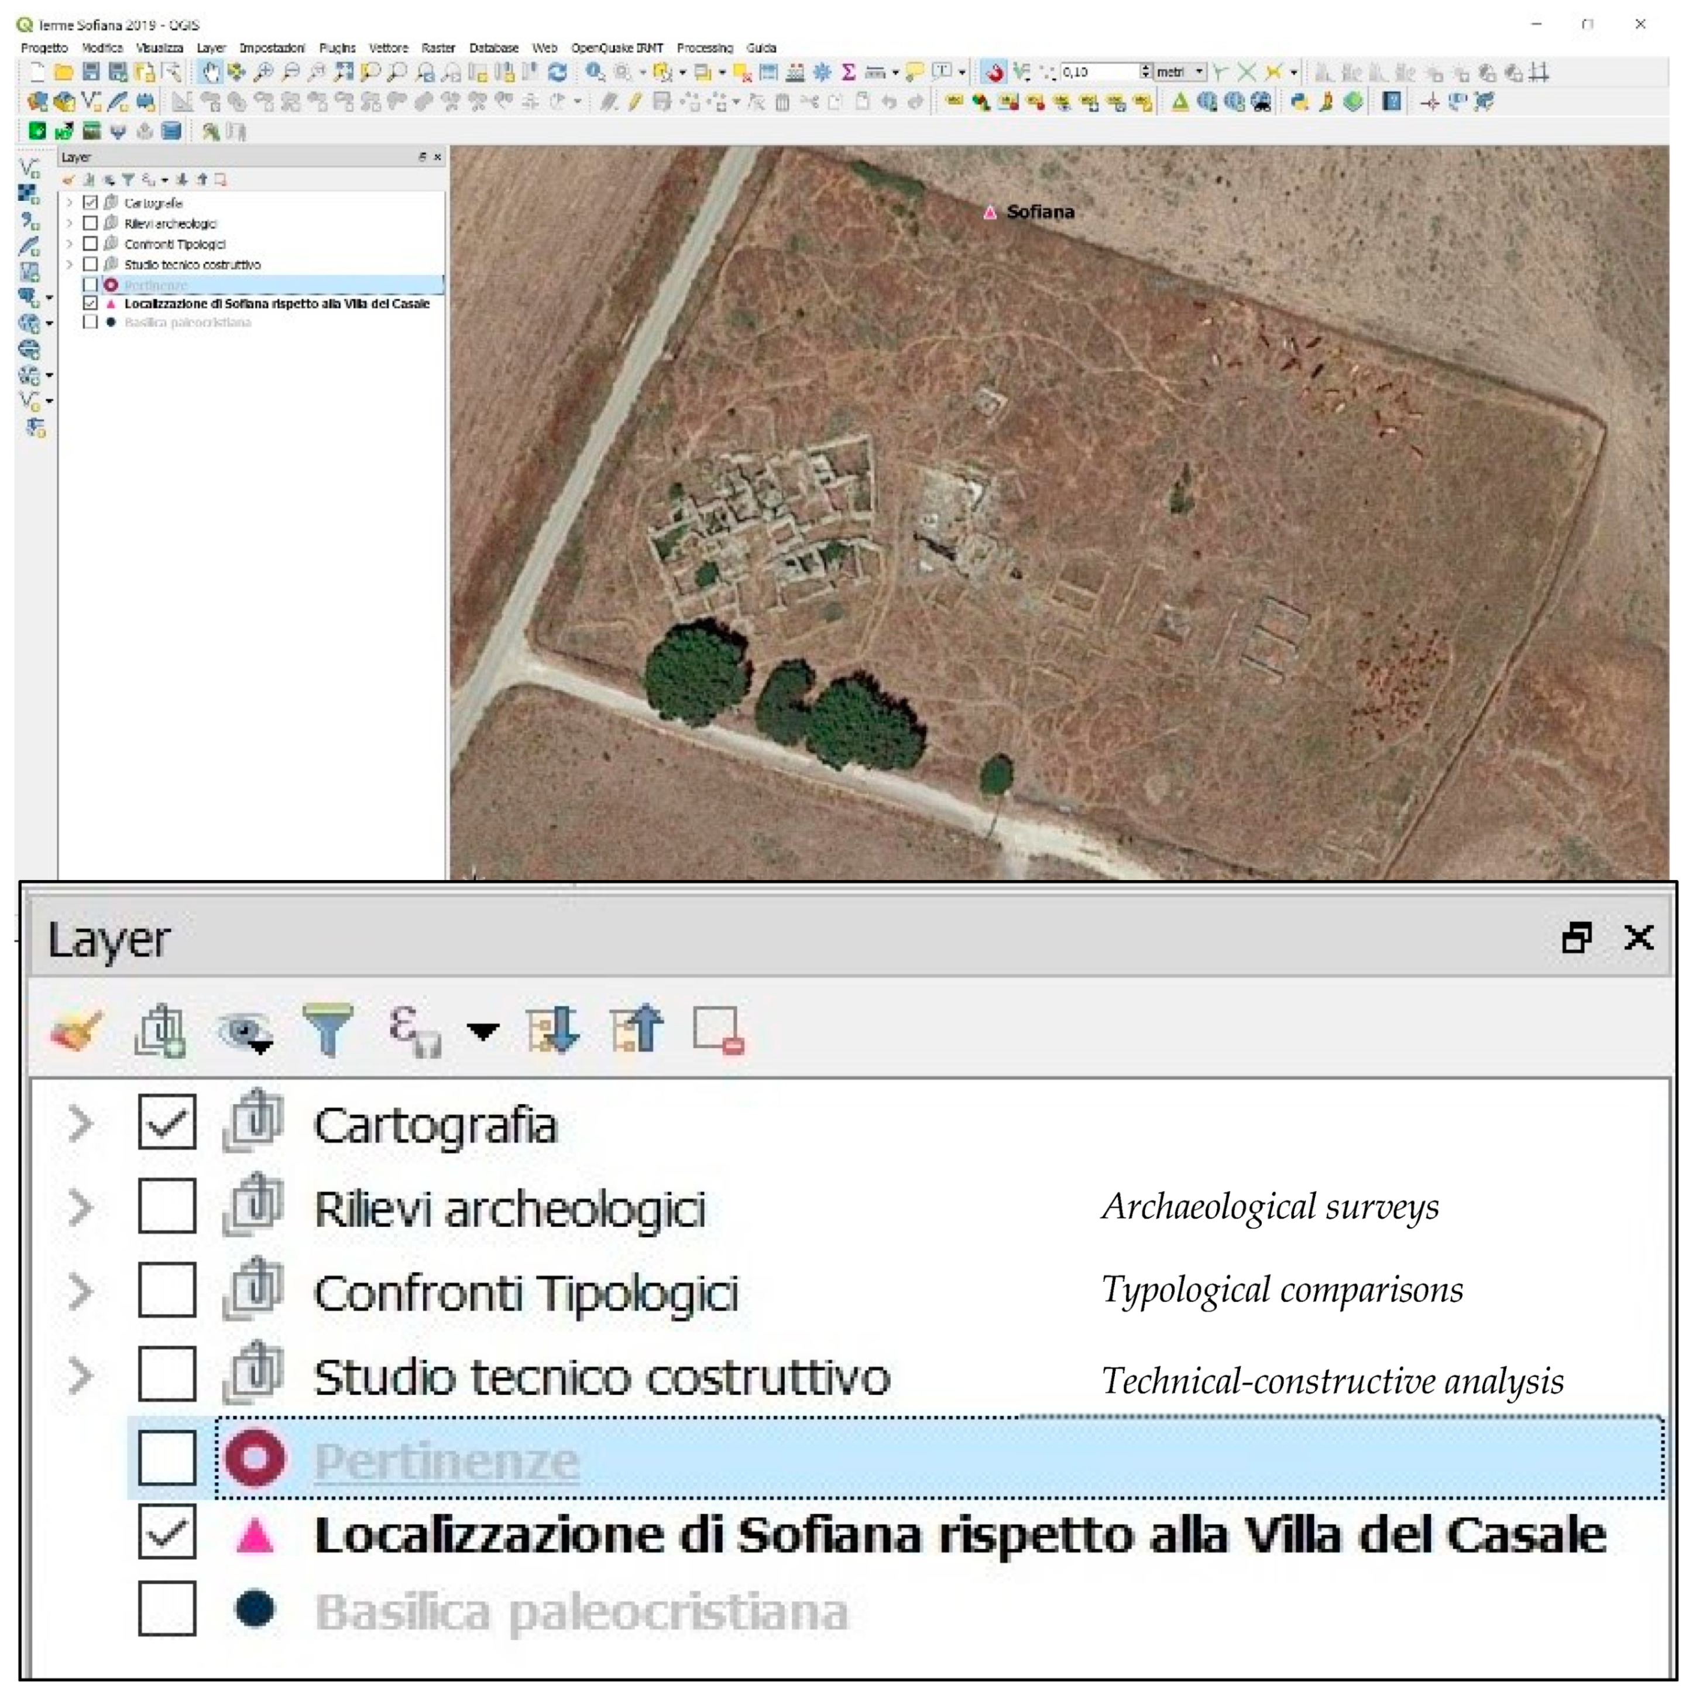
Task: Click the Statistical Summary sigma icon
Action: [x=848, y=73]
